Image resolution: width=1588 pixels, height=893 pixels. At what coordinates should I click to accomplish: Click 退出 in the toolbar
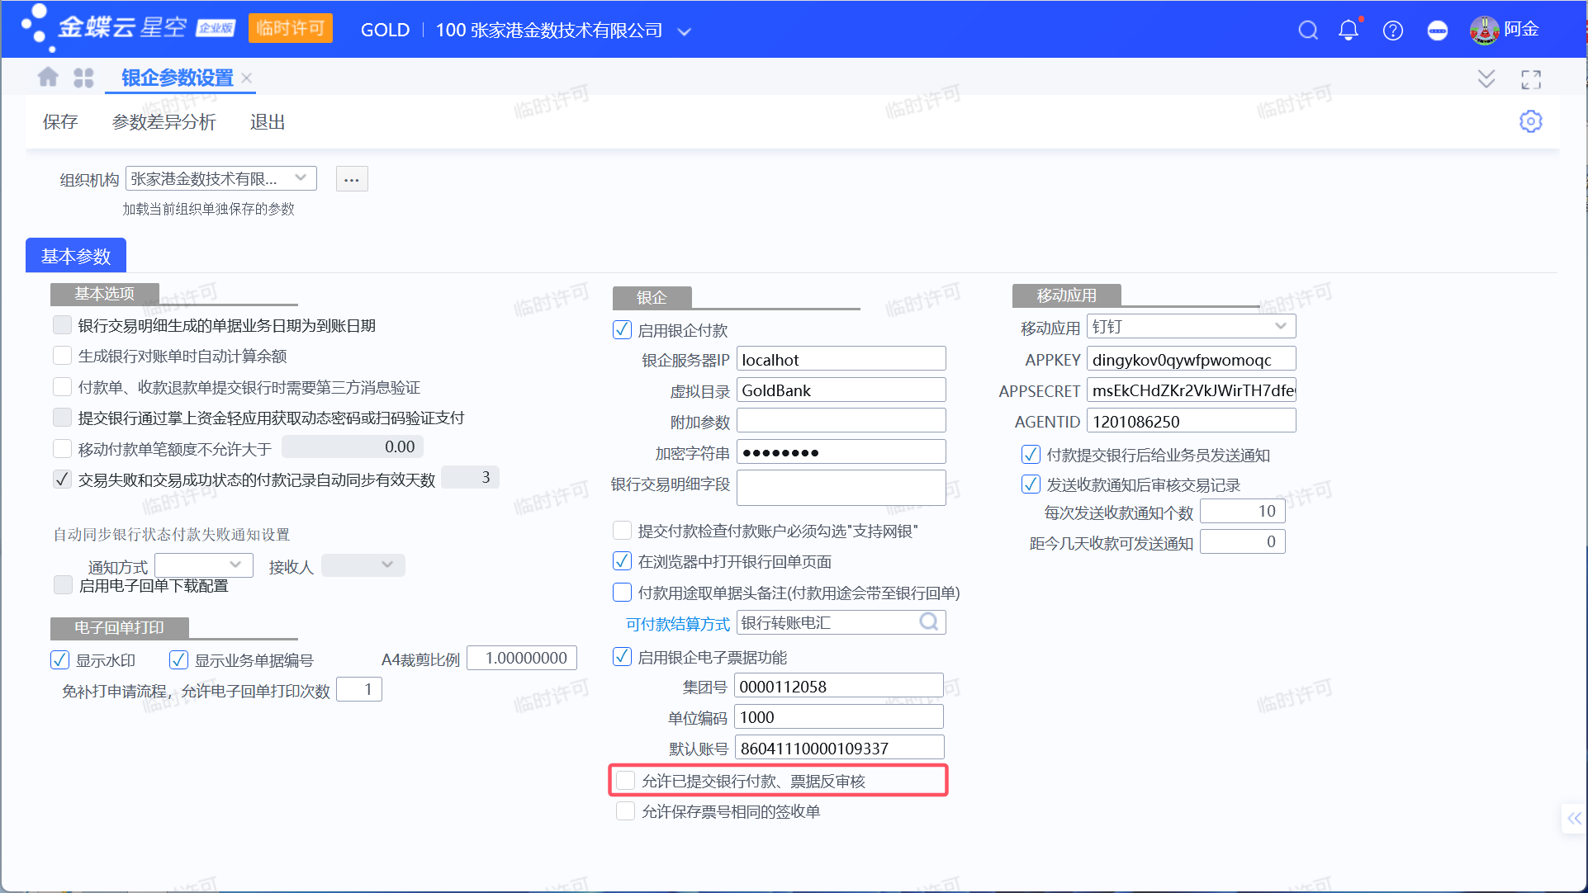coord(268,122)
